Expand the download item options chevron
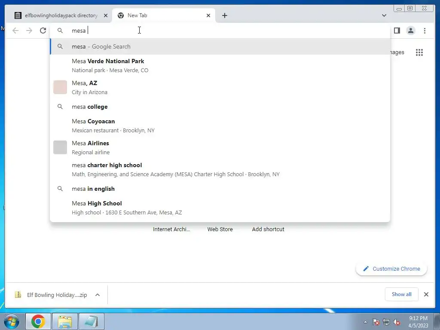This screenshot has height=330, width=440. pyautogui.click(x=98, y=295)
